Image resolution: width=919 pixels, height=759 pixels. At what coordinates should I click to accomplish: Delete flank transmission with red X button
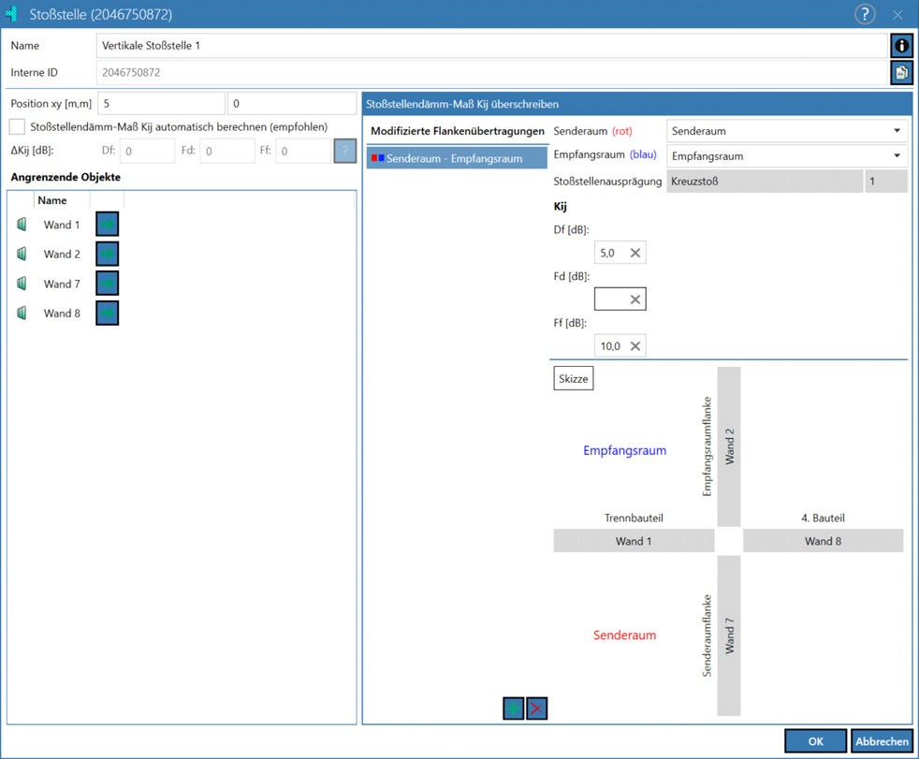click(x=536, y=708)
